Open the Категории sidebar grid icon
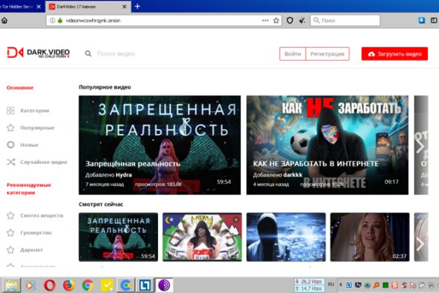The image size is (439, 293). click(x=10, y=111)
